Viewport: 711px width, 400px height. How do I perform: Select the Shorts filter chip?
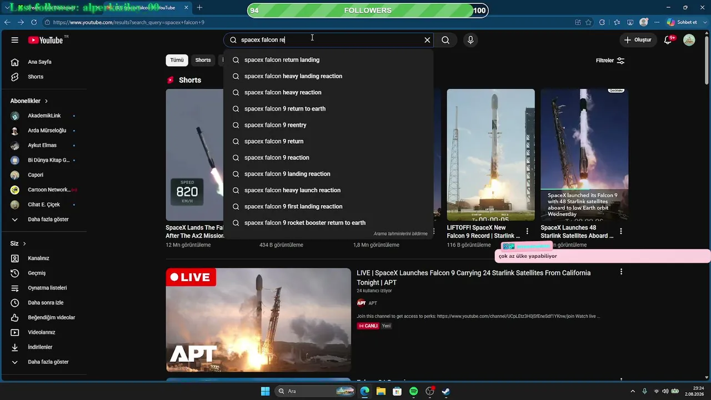(x=203, y=60)
